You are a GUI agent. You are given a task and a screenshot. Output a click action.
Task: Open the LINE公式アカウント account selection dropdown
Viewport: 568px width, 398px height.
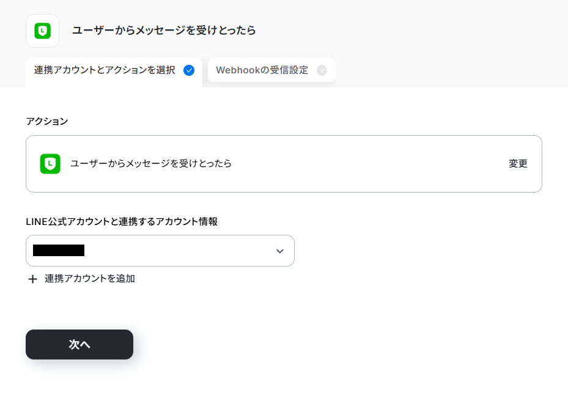pos(160,251)
